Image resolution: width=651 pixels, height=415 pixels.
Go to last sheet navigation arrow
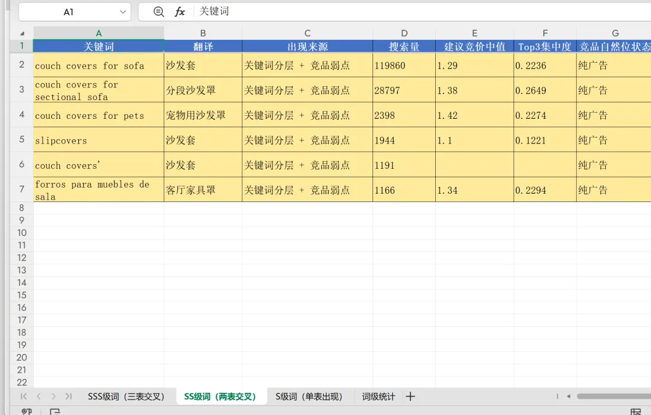[69, 396]
